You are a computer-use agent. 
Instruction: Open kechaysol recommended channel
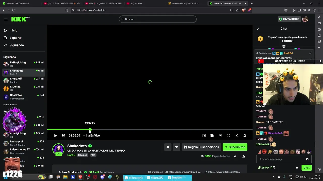pos(24,143)
